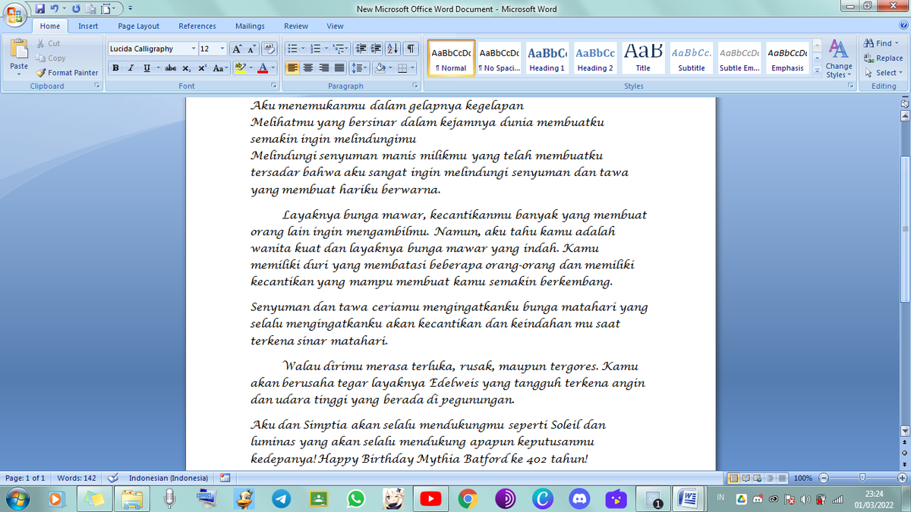Switch to the Mailings tab

coord(250,26)
